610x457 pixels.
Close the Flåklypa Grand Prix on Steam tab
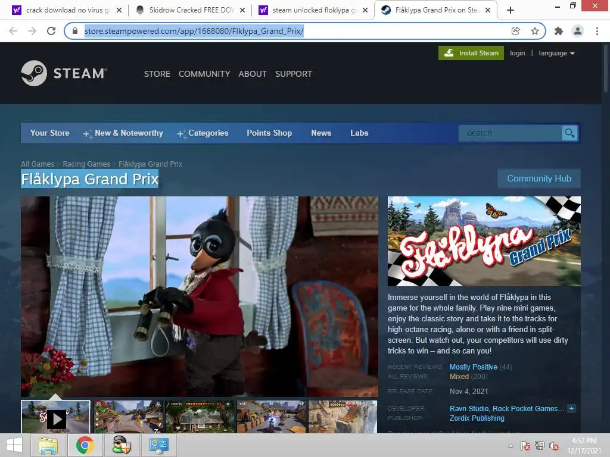pyautogui.click(x=488, y=11)
